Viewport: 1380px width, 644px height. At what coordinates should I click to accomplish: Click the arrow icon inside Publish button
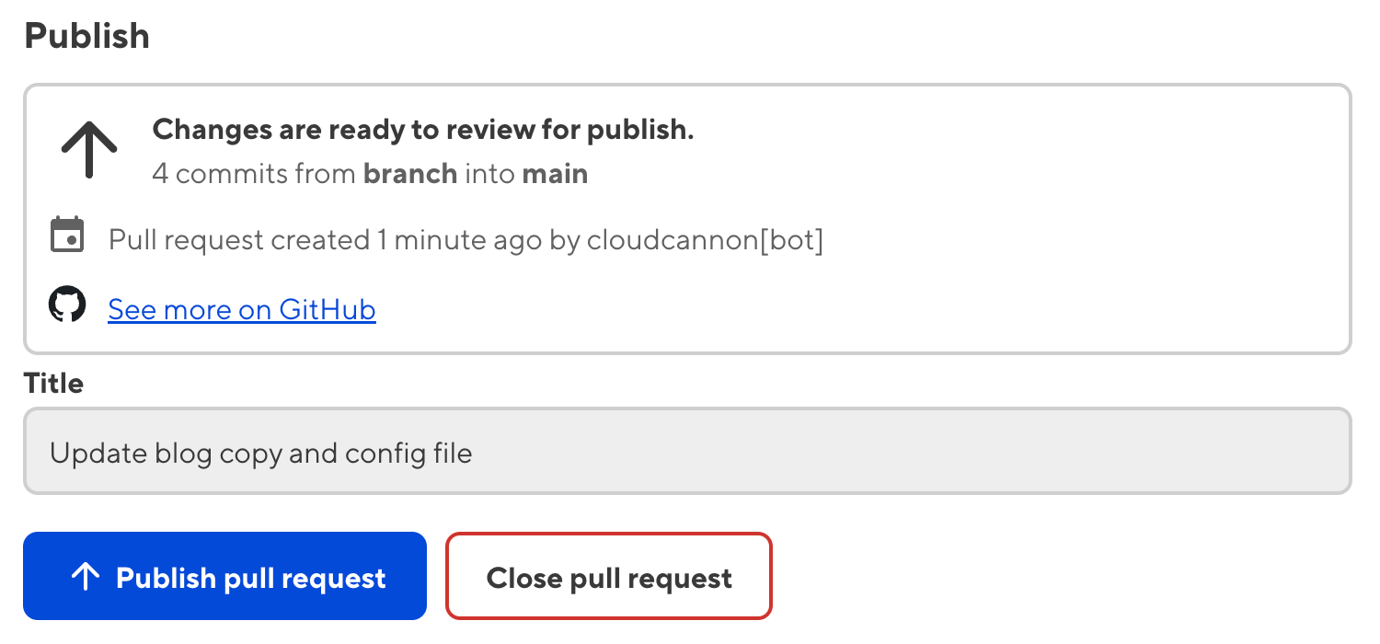click(85, 577)
